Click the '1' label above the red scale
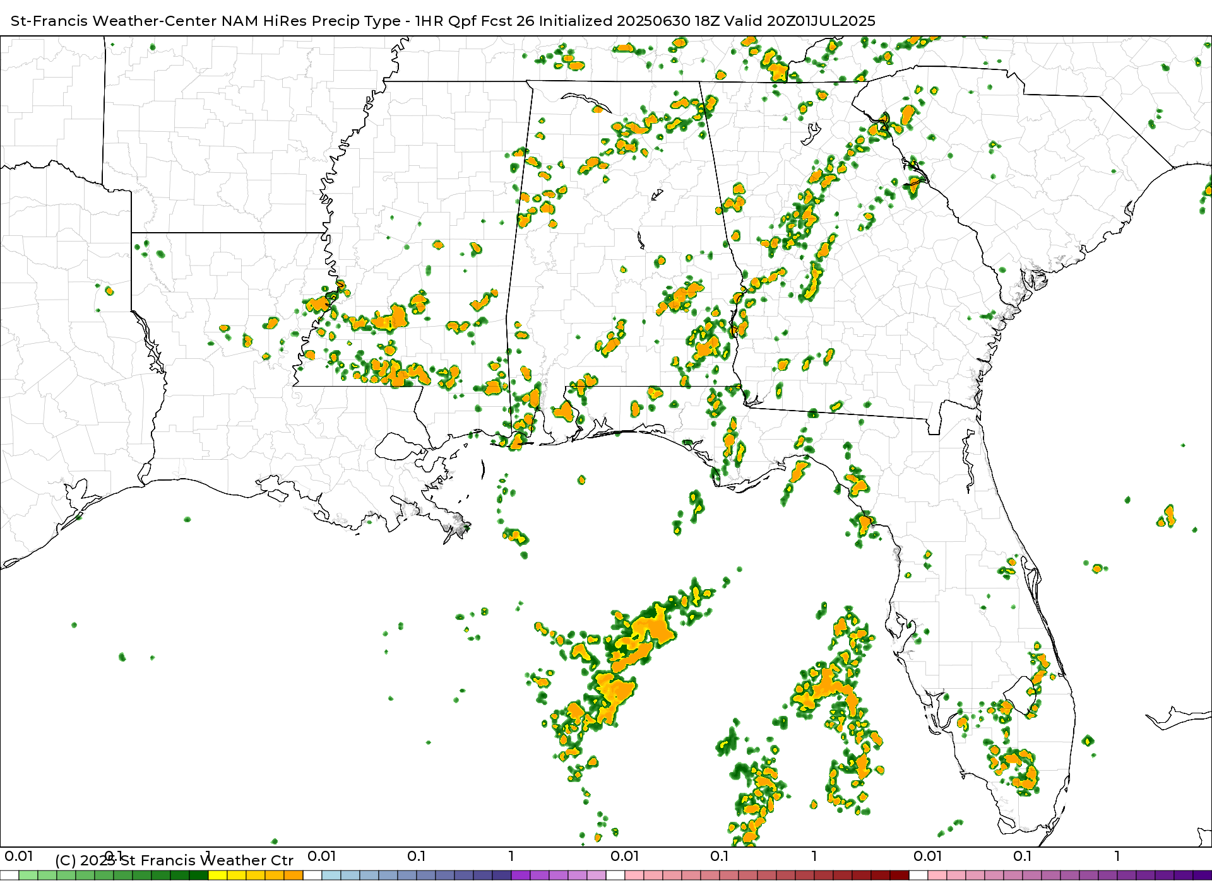Image resolution: width=1212 pixels, height=883 pixels. pos(814,856)
